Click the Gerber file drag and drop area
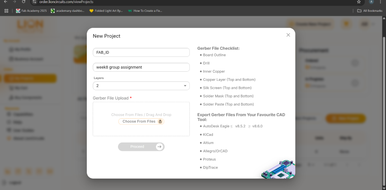This screenshot has width=386, height=190. 141,119
